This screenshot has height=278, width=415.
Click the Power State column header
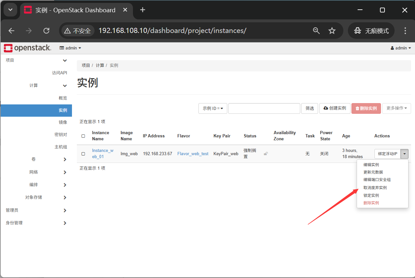tap(326, 136)
